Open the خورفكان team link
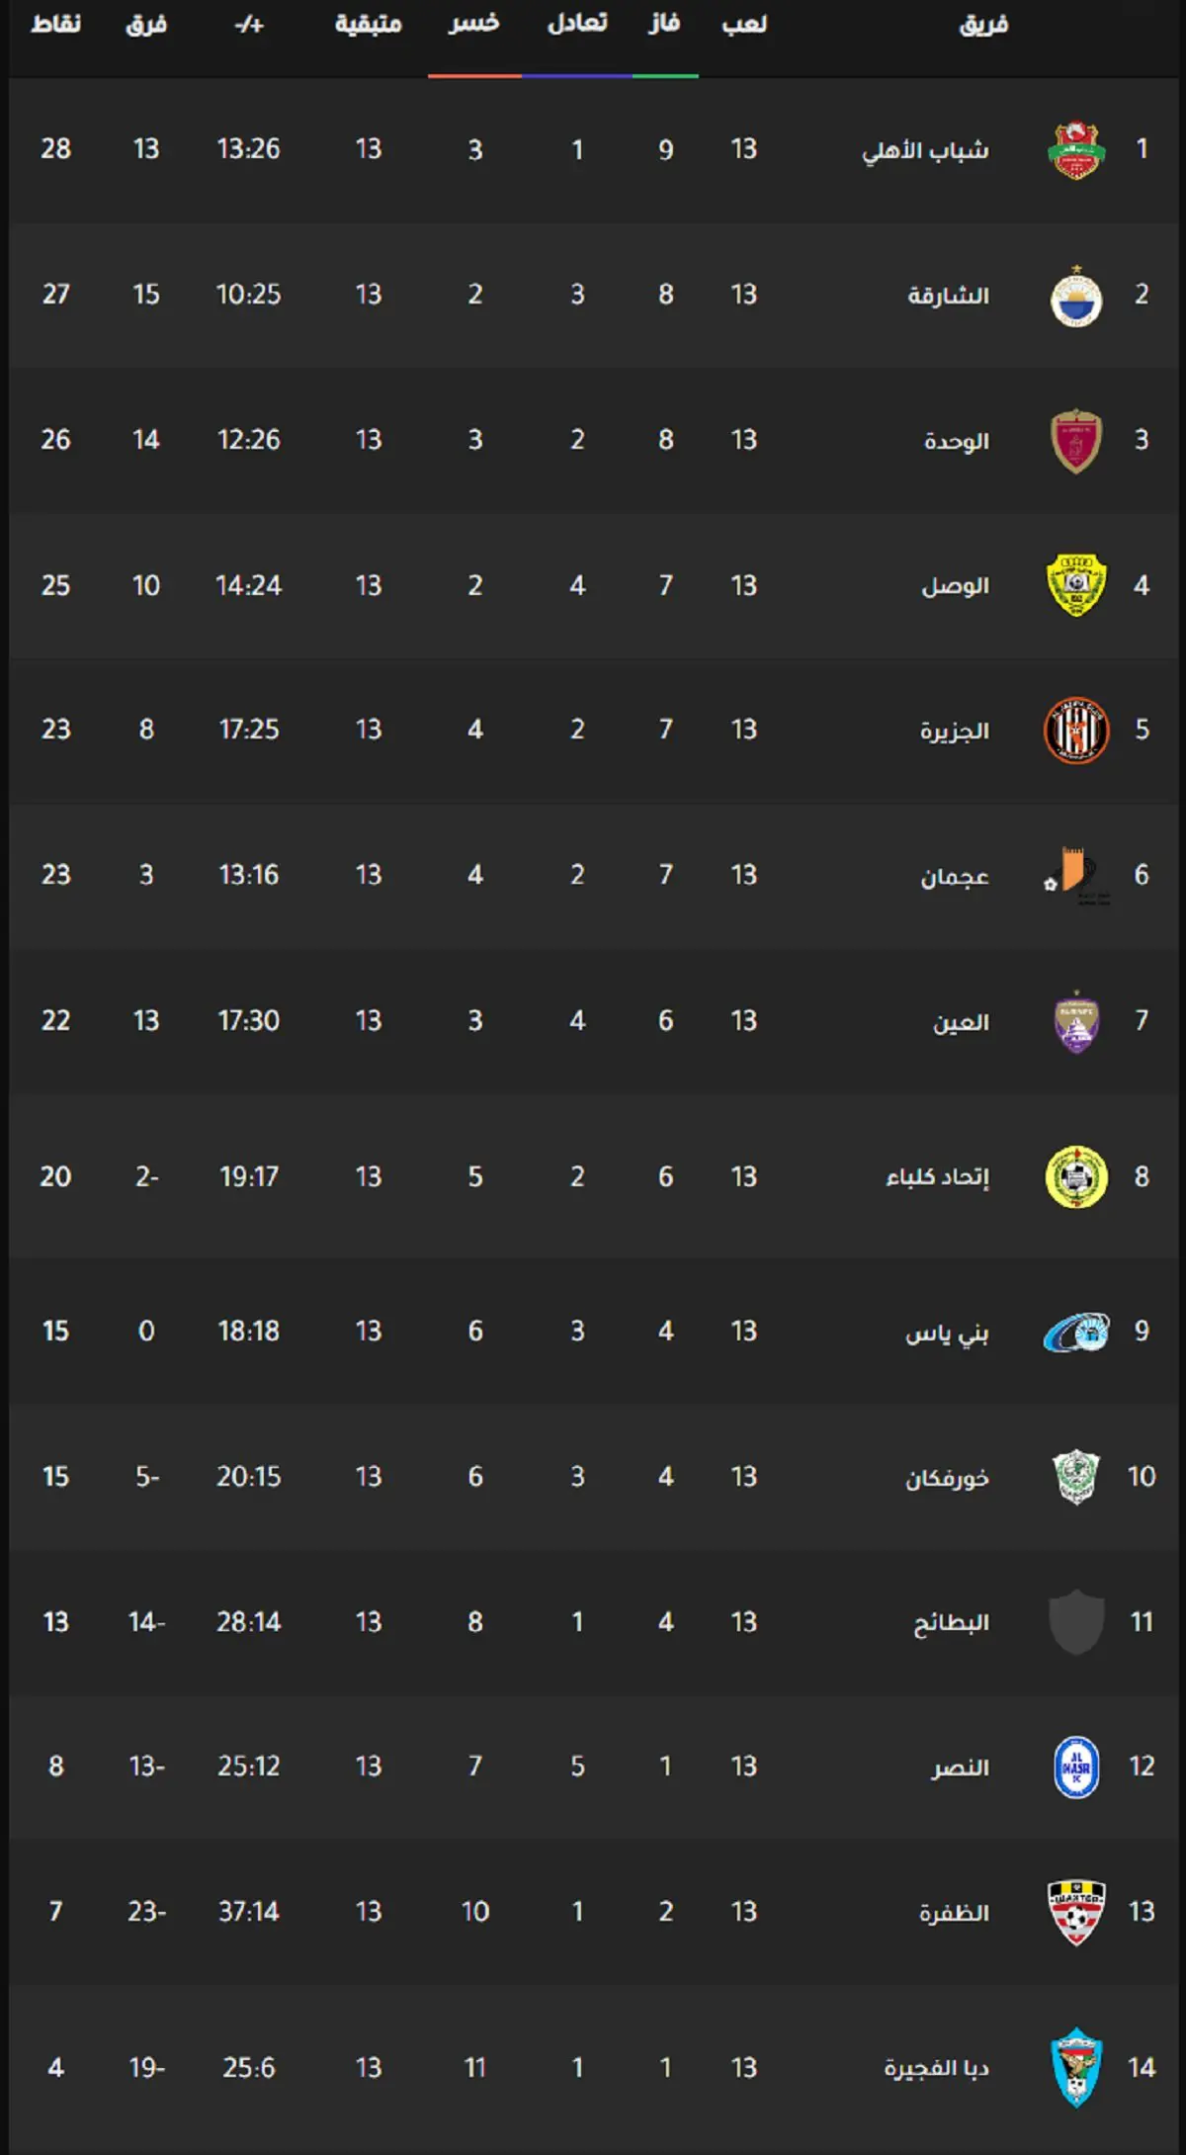Screen dimensions: 1186x2155 click(x=948, y=1478)
